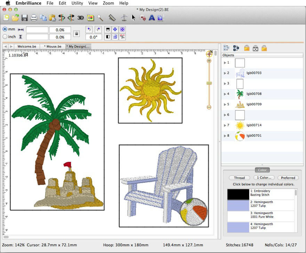Image resolution: width=306 pixels, height=253 pixels.
Task: Unlock objects with the open padlock icon
Action: 264,48
